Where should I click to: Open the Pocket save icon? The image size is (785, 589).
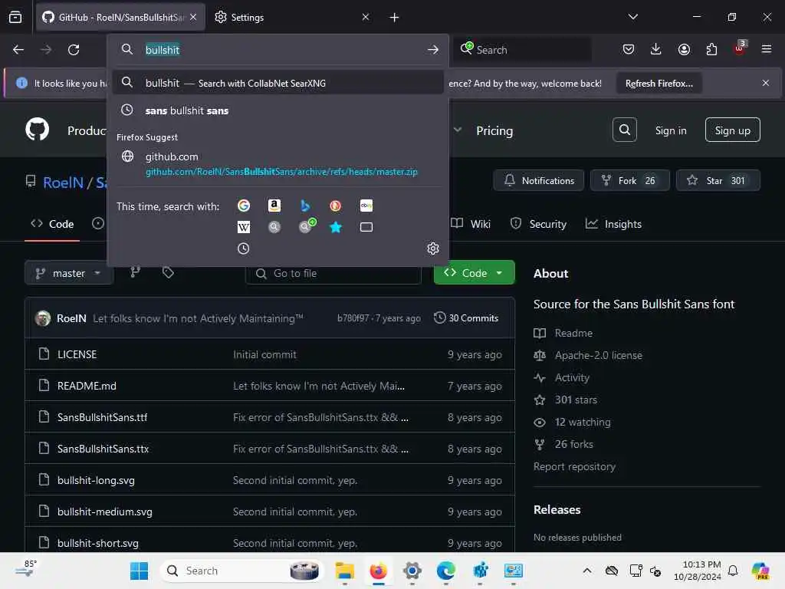pyautogui.click(x=629, y=49)
